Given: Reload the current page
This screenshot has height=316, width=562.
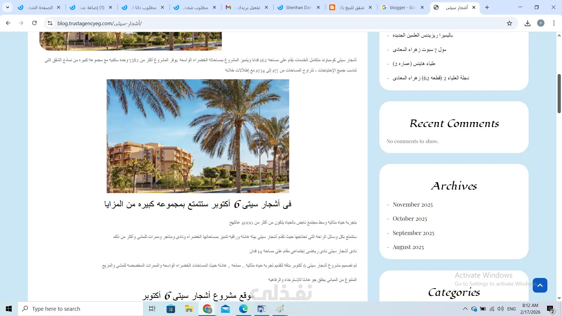Looking at the screenshot, I should tap(34, 23).
